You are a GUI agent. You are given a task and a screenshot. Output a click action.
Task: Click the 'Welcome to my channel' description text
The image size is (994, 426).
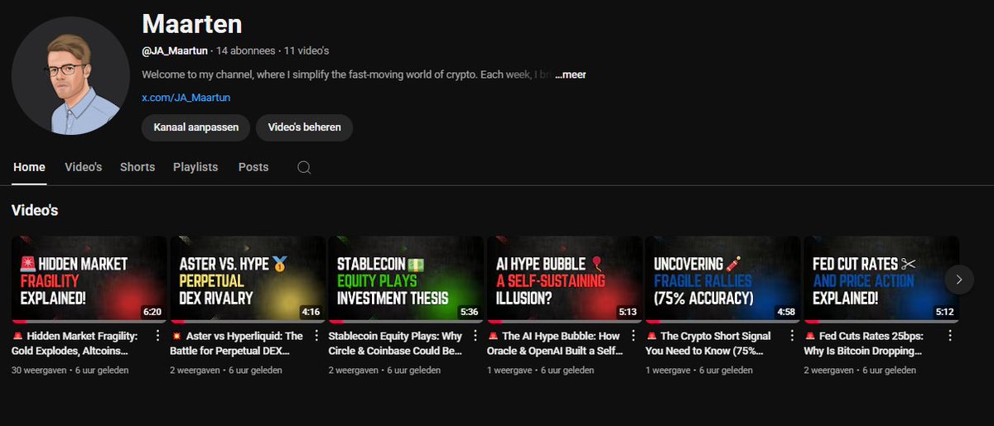[x=348, y=74]
